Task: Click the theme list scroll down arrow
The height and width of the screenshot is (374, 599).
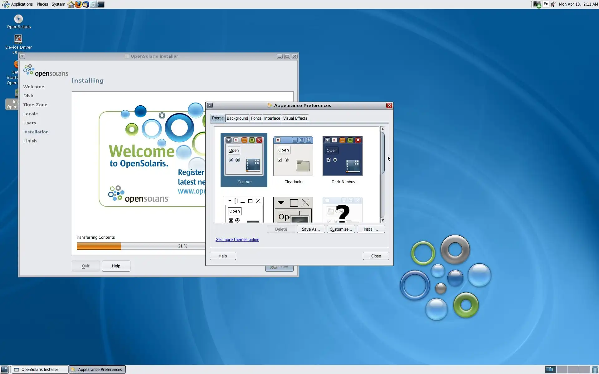Action: [382, 220]
